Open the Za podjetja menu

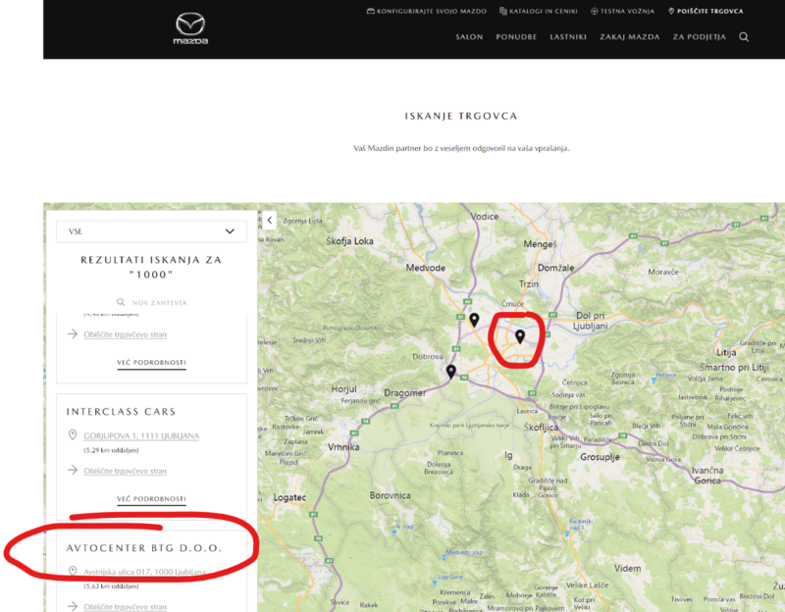(x=699, y=37)
